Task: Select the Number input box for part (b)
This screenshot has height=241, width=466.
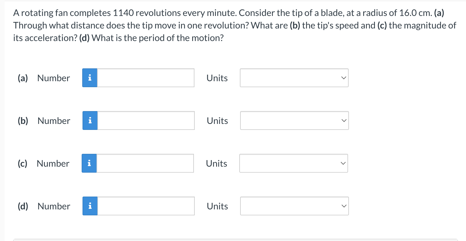Action: click(x=146, y=121)
